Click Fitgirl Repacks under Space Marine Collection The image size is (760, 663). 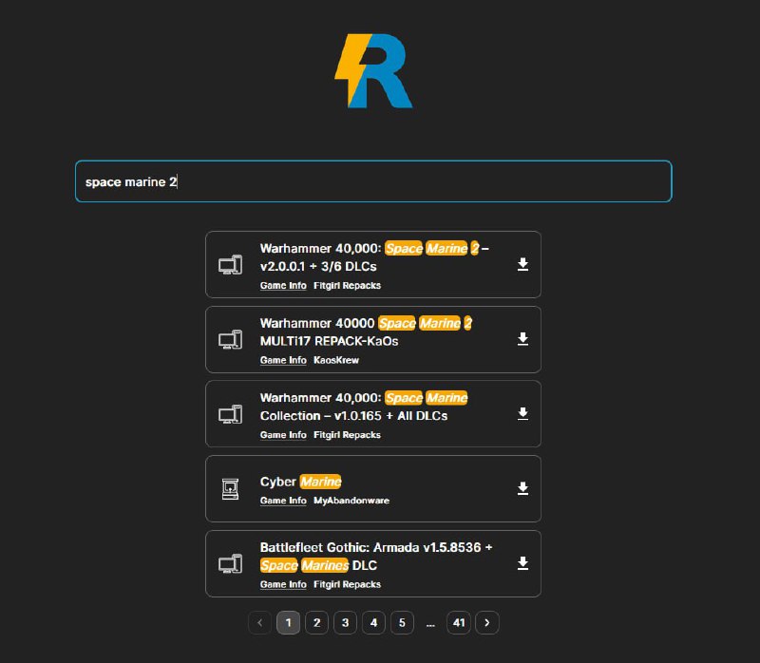[347, 435]
